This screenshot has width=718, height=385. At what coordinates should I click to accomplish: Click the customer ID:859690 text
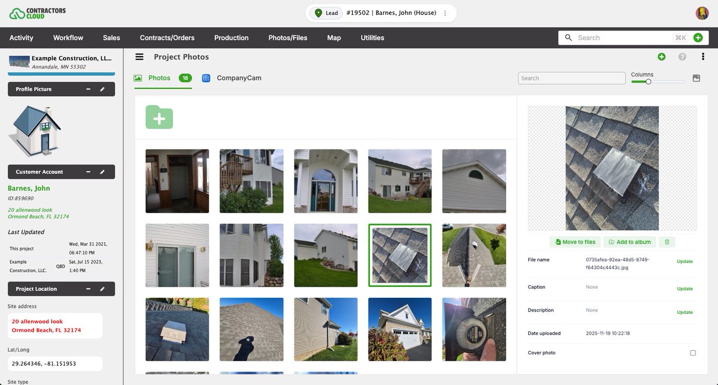coord(21,198)
